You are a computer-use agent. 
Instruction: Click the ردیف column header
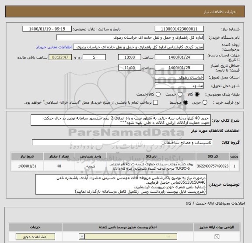tap(234, 157)
